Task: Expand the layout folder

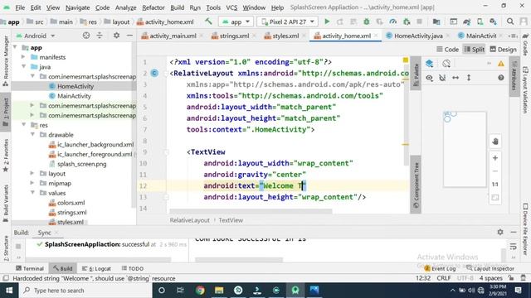Action: pyautogui.click(x=32, y=173)
